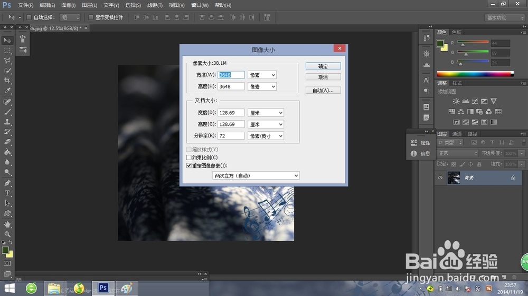Click the Auto(A)... button

(x=323, y=91)
